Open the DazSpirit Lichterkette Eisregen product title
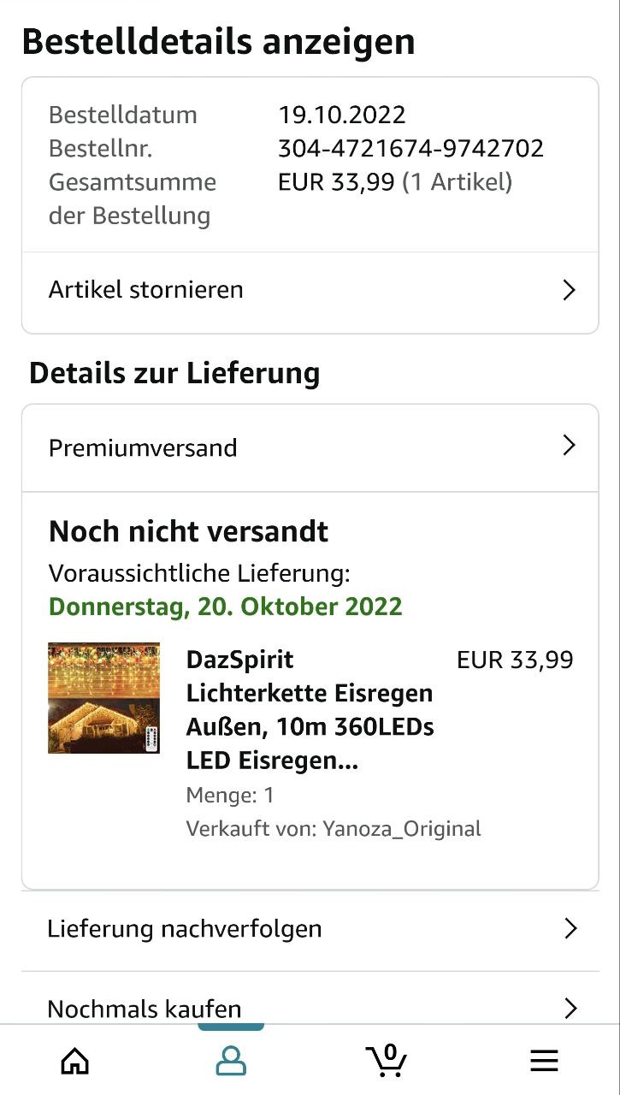 point(310,710)
